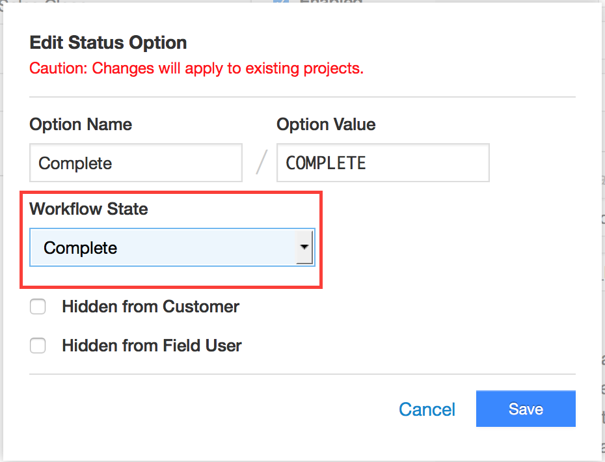Toggle the partially visible Enabled checkbox
This screenshot has height=462, width=605.
click(x=280, y=2)
